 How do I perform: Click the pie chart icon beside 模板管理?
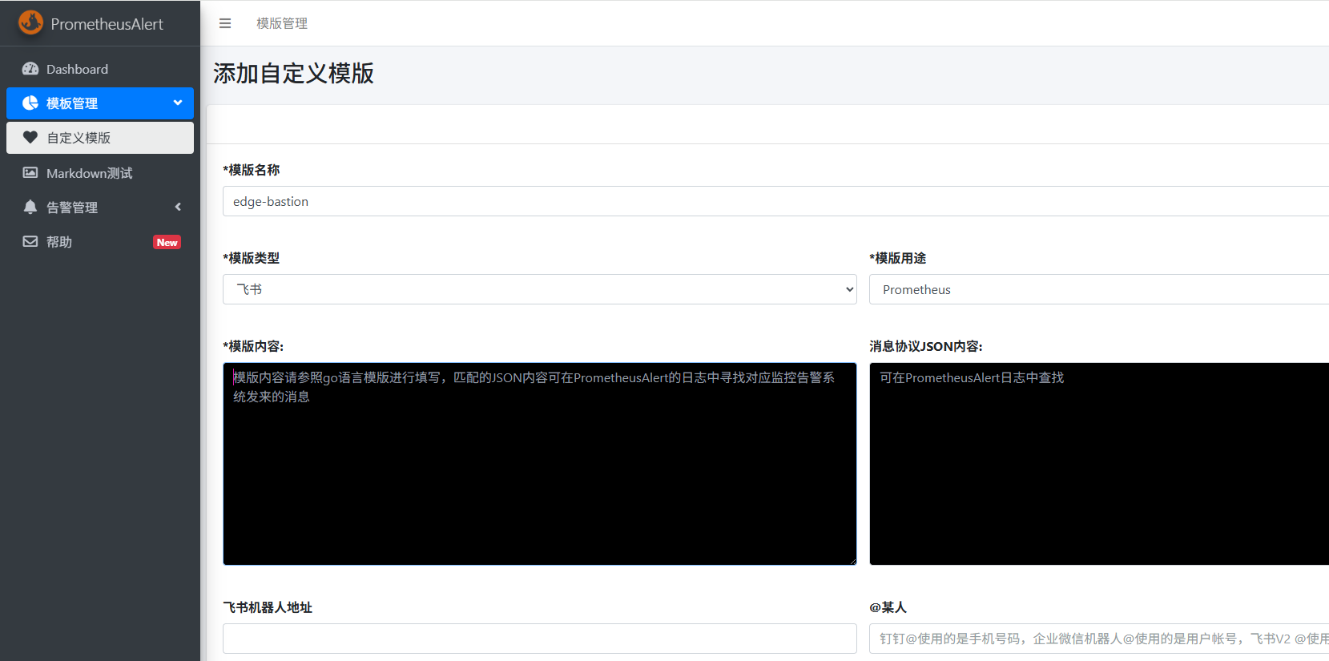click(x=30, y=103)
